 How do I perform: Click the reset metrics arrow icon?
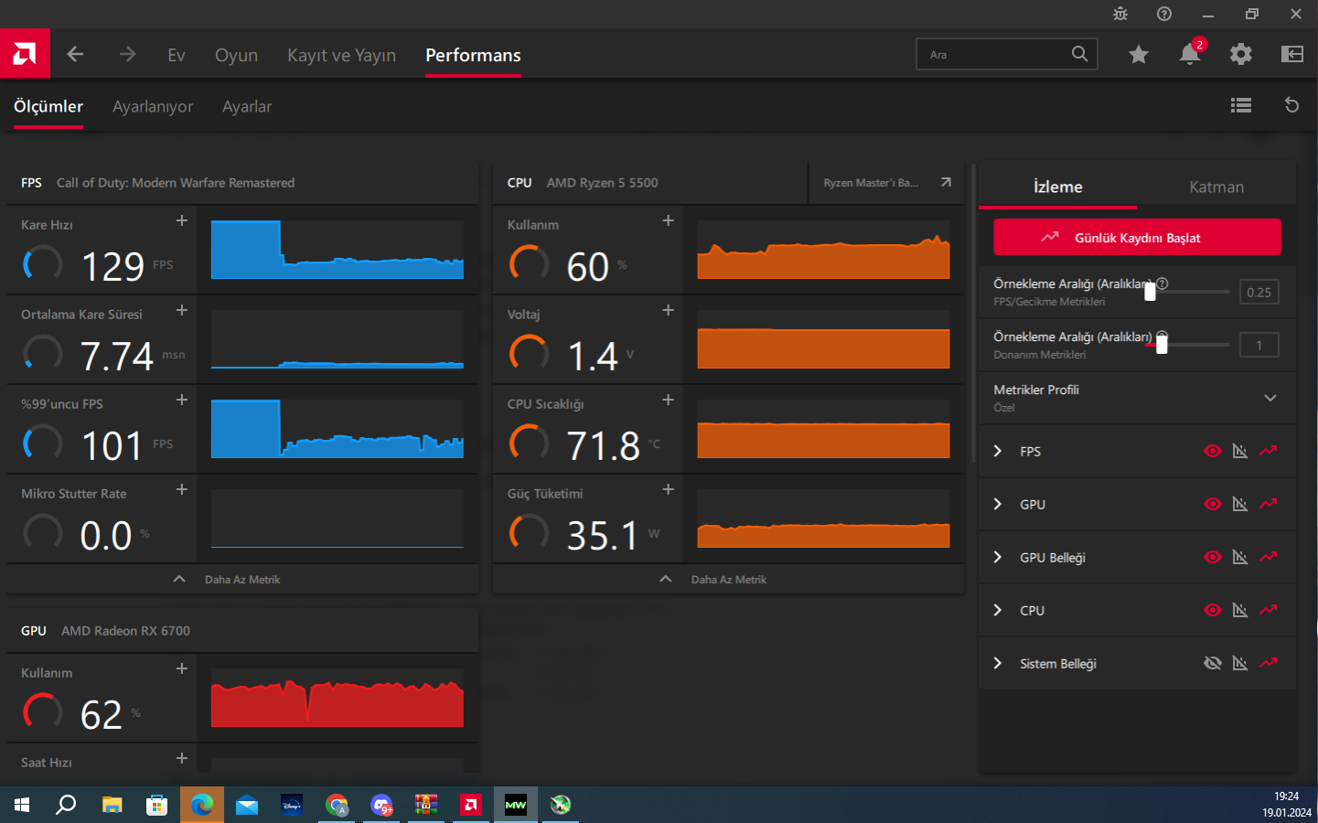click(1292, 105)
